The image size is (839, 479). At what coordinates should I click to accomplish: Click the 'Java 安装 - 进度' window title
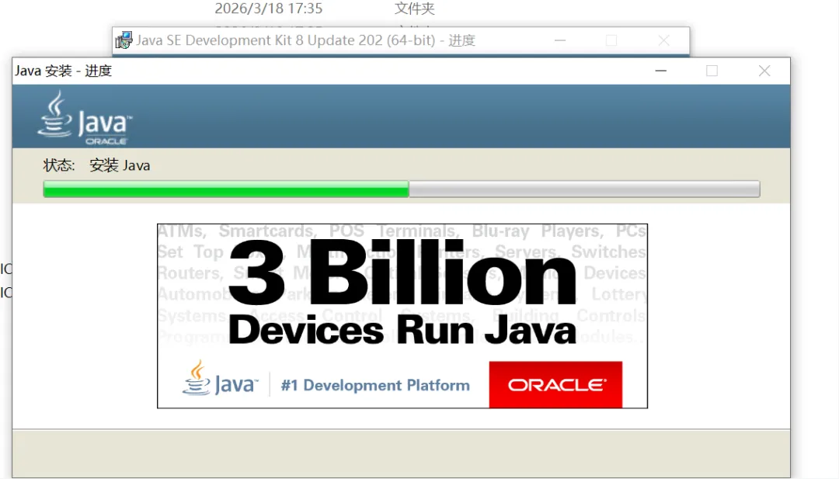(63, 71)
